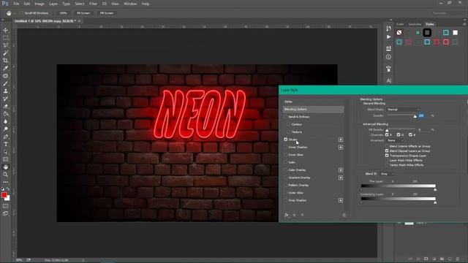Select the Pen tool

click(x=6, y=137)
